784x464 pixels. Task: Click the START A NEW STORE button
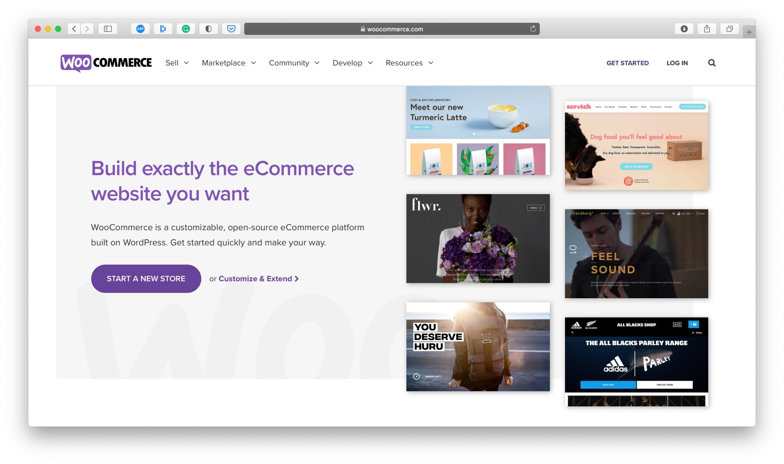146,278
